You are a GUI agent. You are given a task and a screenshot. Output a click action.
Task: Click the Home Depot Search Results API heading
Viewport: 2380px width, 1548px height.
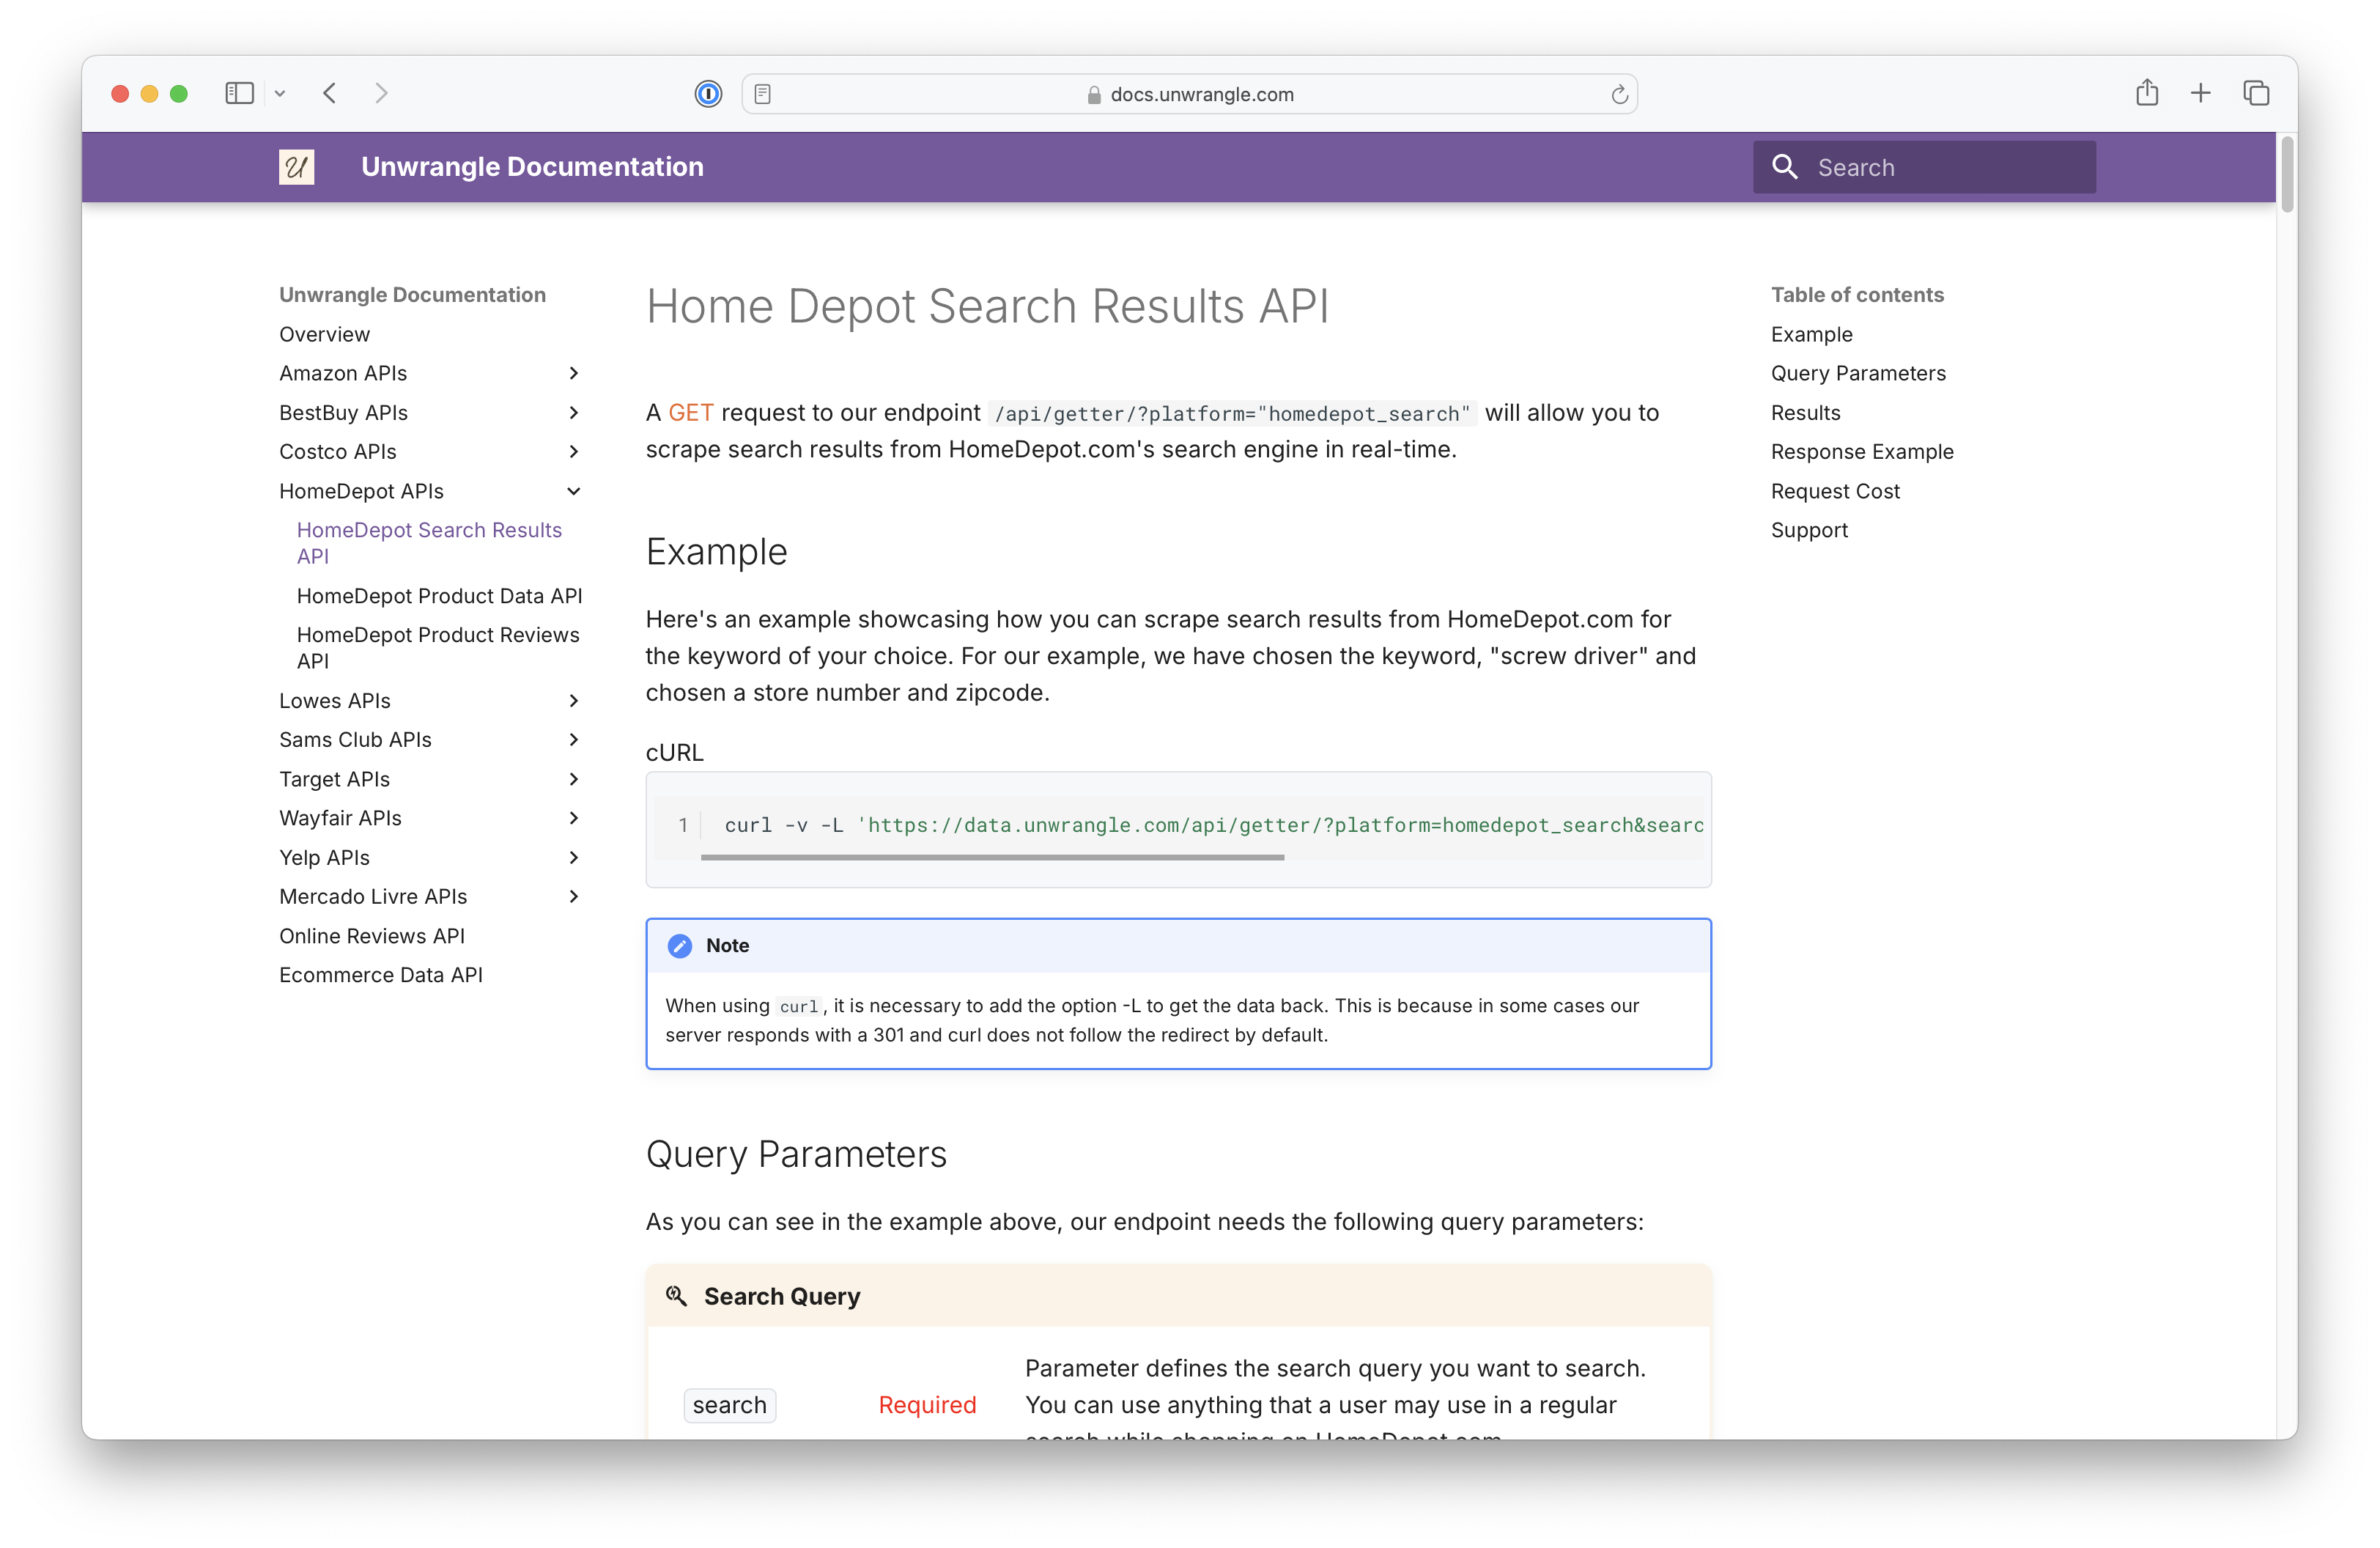(x=987, y=306)
